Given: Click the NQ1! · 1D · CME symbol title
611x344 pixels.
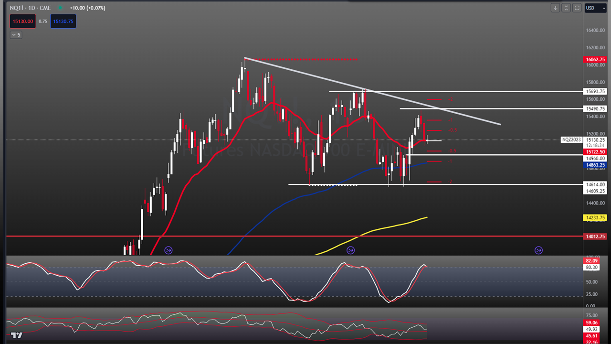Looking at the screenshot, I should [x=31, y=8].
